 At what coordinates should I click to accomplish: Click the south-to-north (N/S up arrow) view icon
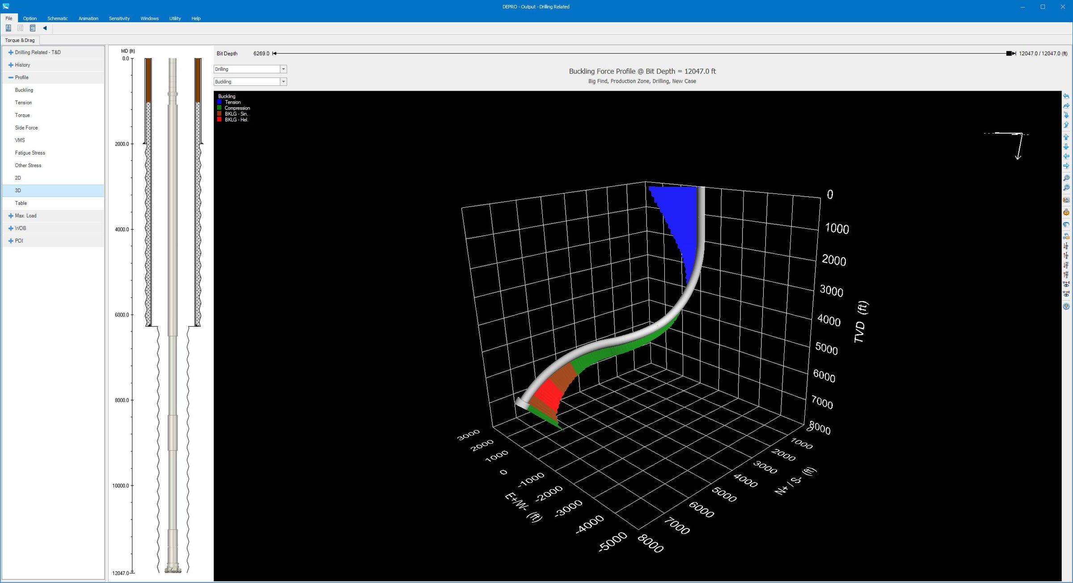point(1066,275)
